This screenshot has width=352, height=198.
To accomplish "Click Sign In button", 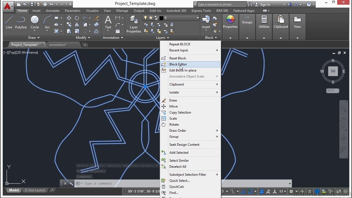I will coord(263,4).
